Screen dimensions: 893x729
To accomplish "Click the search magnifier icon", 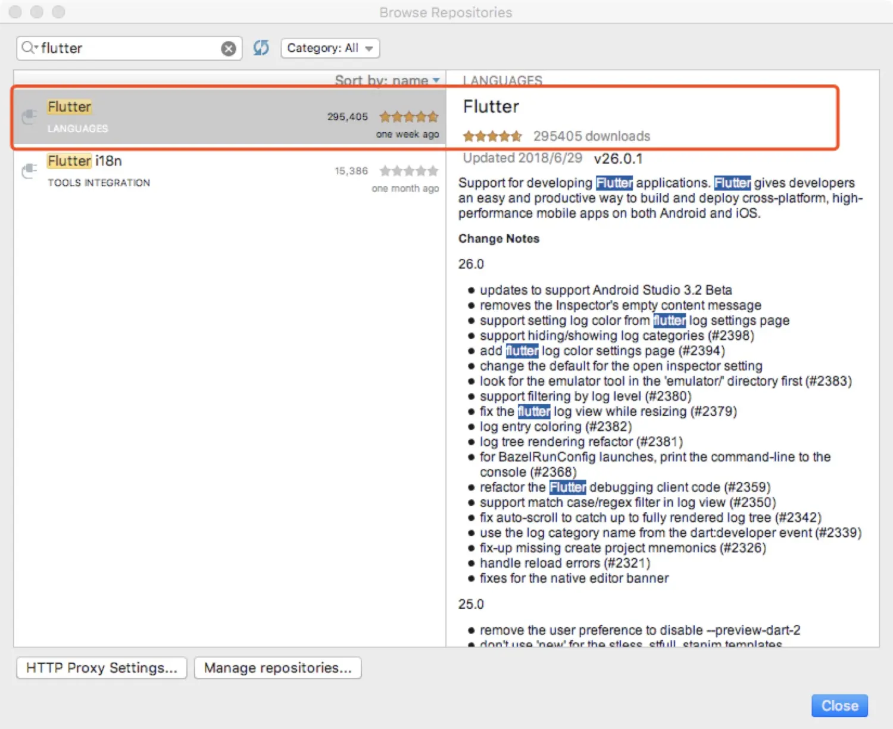I will [x=28, y=48].
